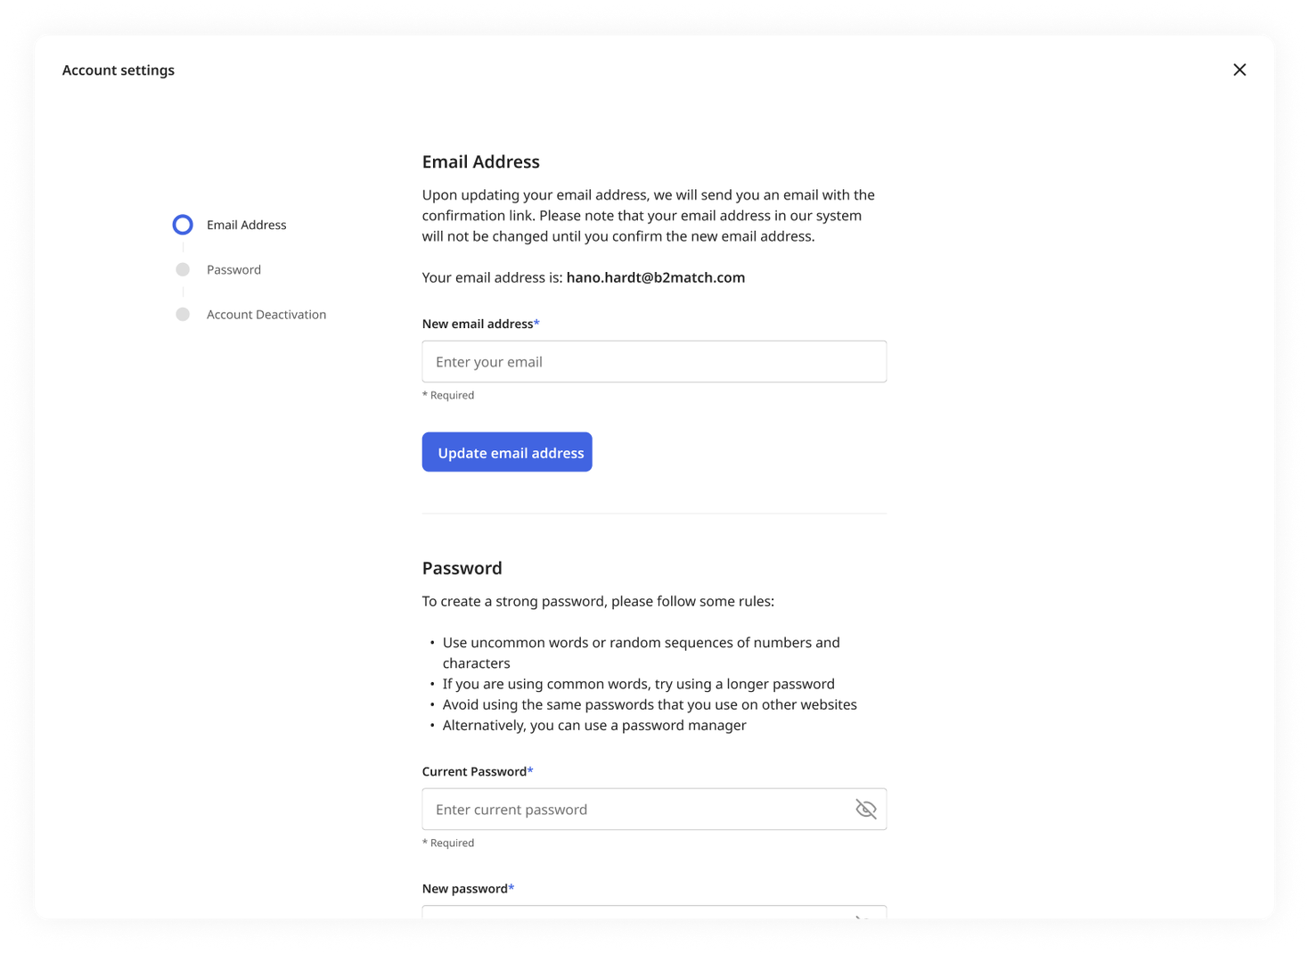Close the Account settings dialog
Viewport: 1309px width, 954px height.
click(1239, 70)
